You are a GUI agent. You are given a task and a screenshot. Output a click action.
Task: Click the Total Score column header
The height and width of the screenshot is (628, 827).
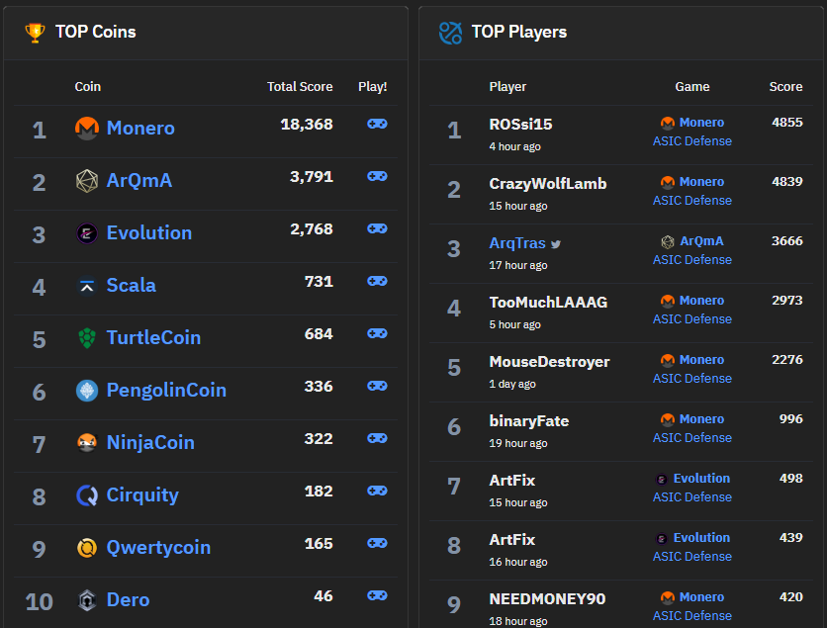[300, 86]
